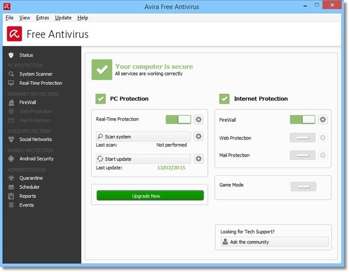Toggle the Game Mode switch
349x272 pixels.
pyautogui.click(x=303, y=186)
